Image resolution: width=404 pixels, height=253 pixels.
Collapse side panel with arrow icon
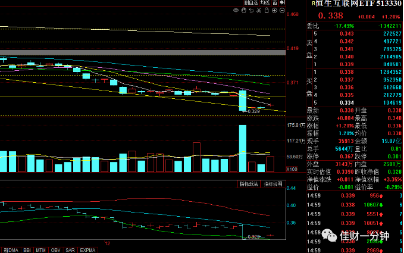(x=283, y=2)
